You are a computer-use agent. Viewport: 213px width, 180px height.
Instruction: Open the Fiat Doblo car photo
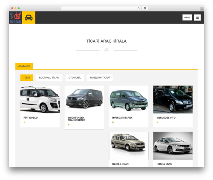(x=40, y=100)
